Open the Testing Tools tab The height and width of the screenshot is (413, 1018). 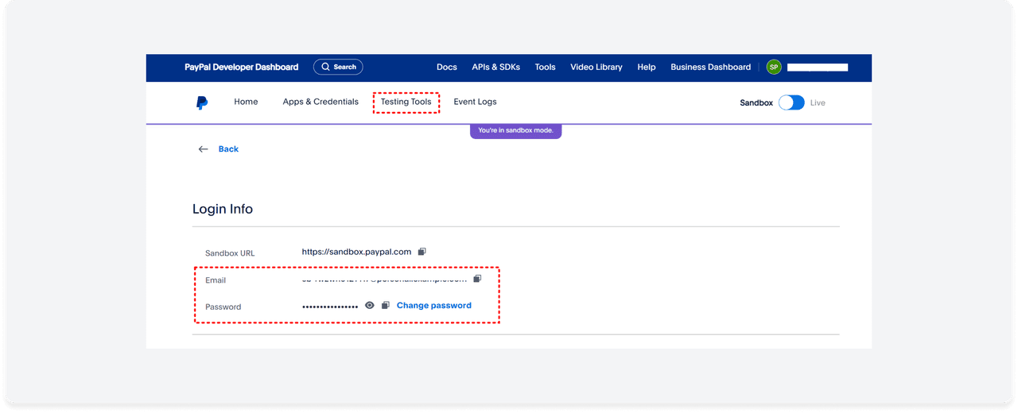(x=406, y=102)
